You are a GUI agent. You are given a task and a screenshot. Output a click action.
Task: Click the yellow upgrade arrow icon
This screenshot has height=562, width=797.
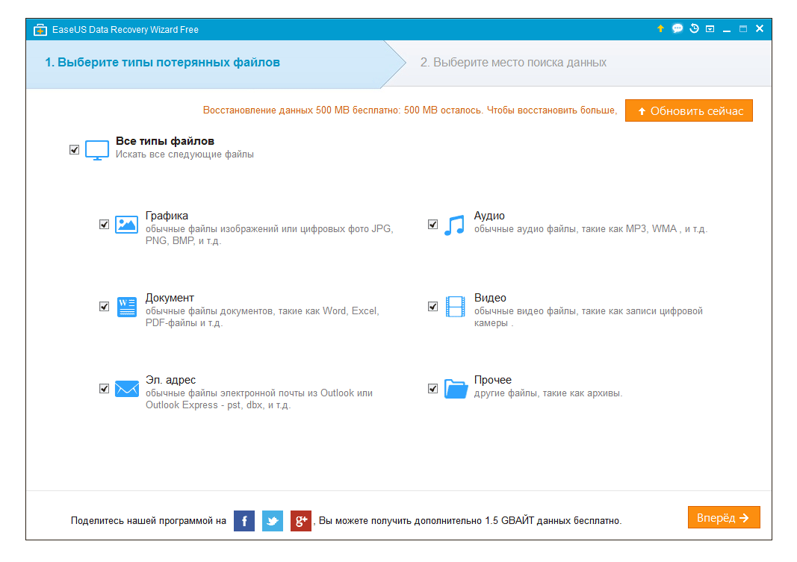tap(660, 29)
